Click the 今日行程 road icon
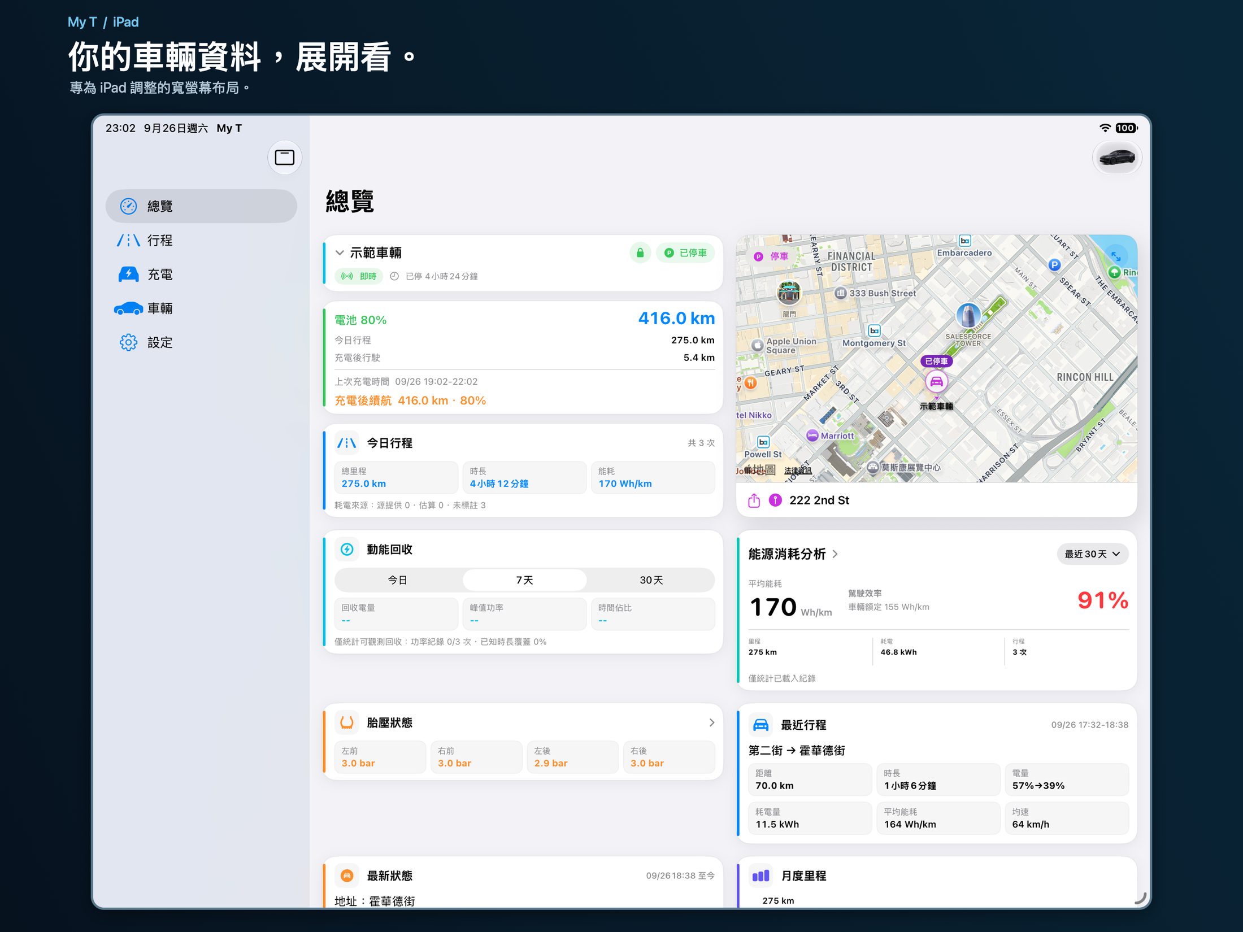Screen dimensions: 1243x932 pyautogui.click(x=347, y=443)
